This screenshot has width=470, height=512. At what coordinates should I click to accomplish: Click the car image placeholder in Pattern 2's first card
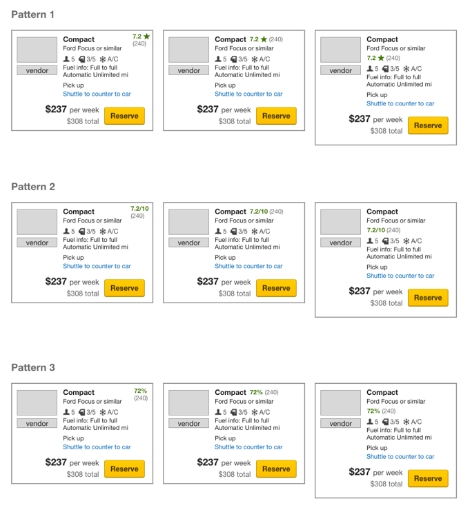(x=37, y=222)
